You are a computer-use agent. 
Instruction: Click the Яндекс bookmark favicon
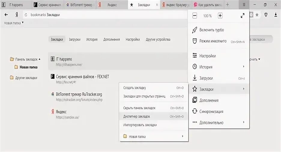pos(53,112)
